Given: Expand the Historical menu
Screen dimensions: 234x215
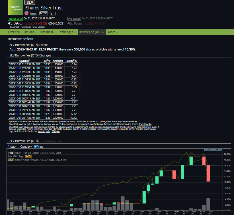Looking at the screenshot, I should (x=47, y=32).
